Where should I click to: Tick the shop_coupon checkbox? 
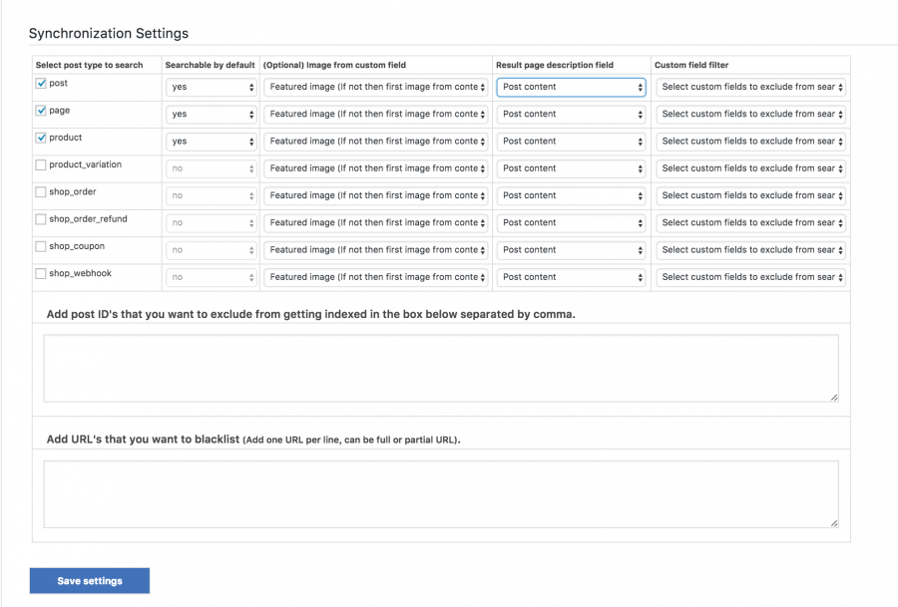(x=41, y=246)
